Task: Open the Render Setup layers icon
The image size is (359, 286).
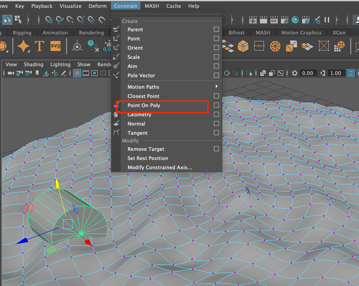Action: [x=306, y=20]
